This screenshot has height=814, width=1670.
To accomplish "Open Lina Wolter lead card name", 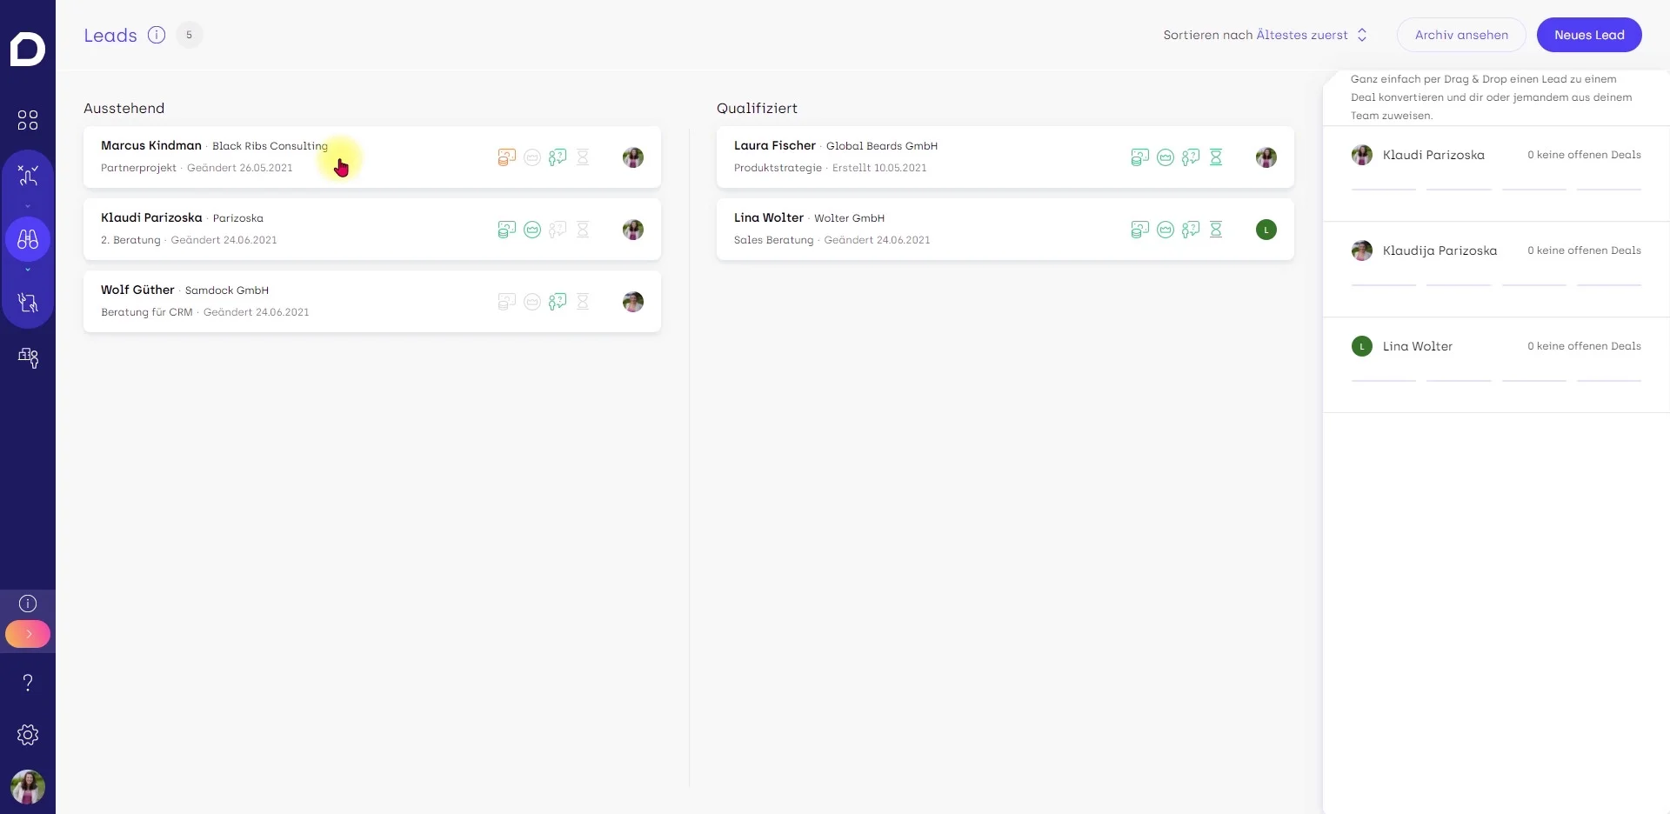I will tap(769, 217).
